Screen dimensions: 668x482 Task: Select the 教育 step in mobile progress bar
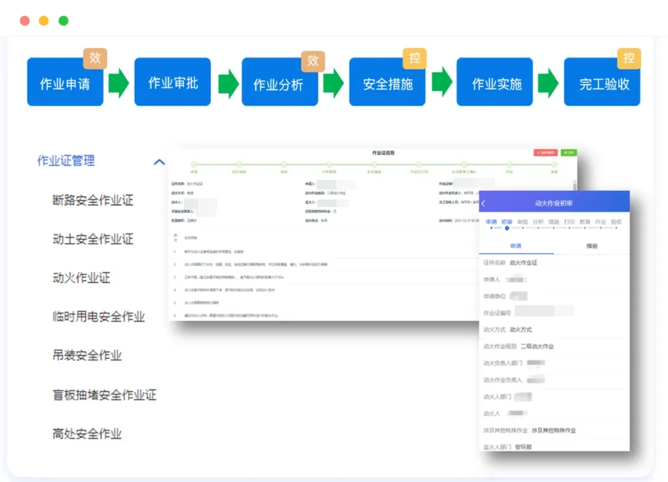click(585, 222)
